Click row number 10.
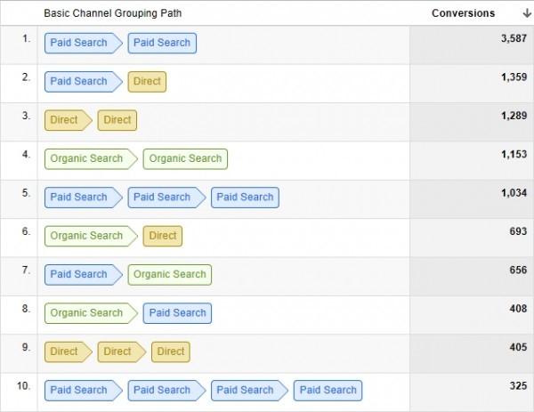 coord(24,386)
